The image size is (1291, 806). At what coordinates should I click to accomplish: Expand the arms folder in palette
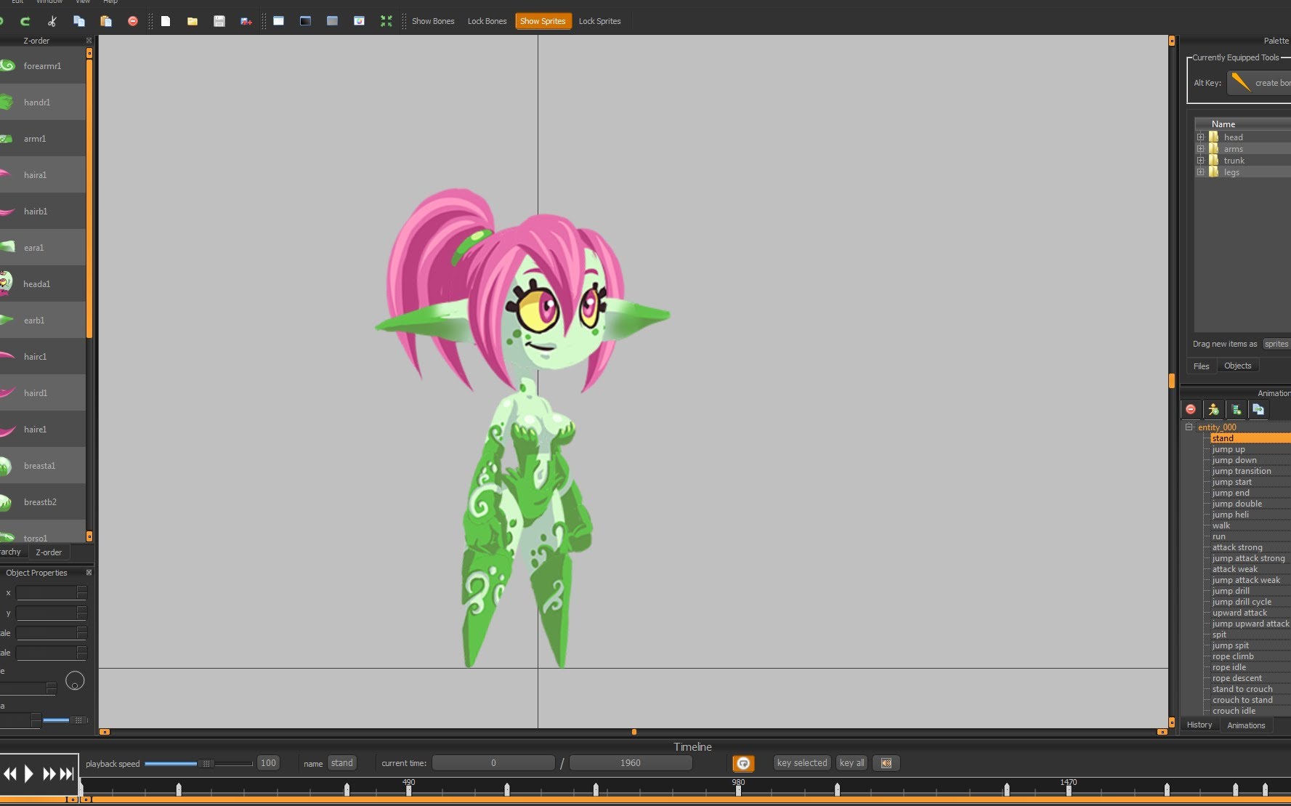[1201, 149]
